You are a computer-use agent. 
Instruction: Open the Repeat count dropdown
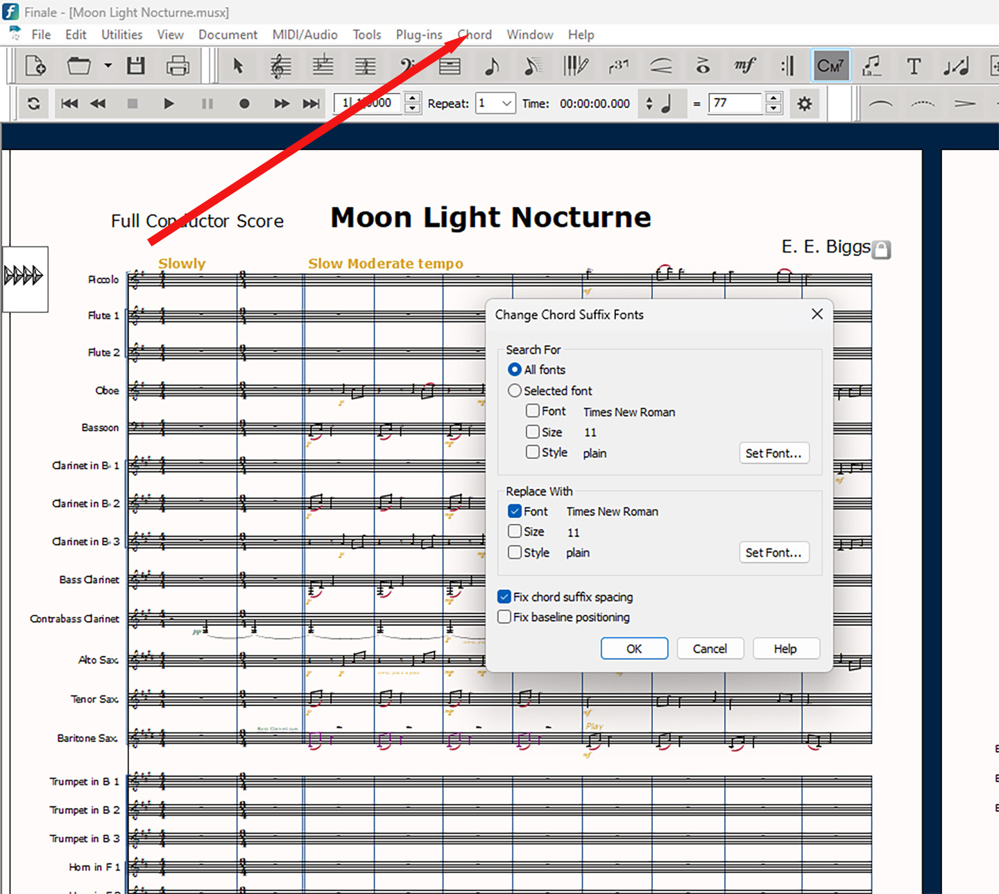506,103
